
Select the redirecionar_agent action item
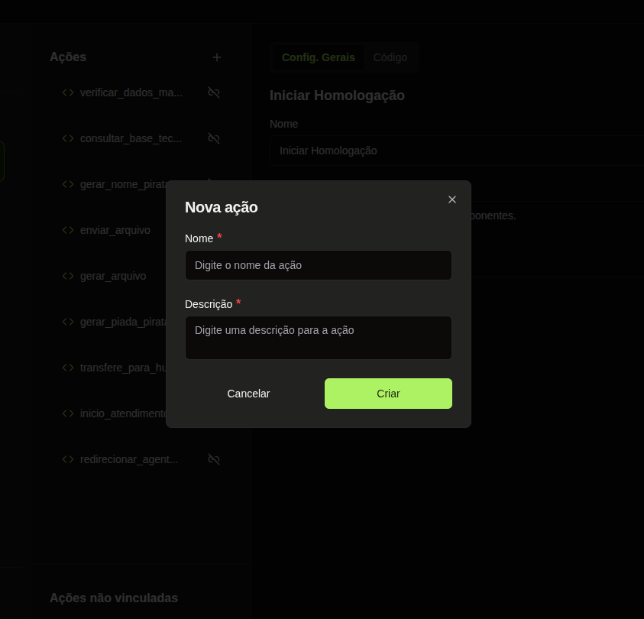click(x=128, y=459)
